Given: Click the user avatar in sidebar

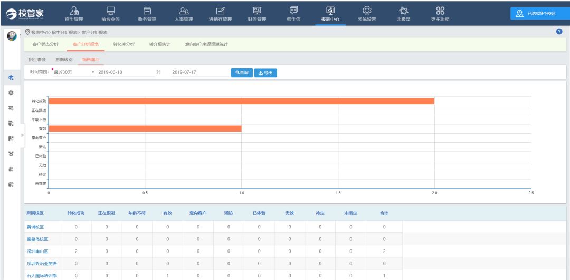Looking at the screenshot, I should (11, 36).
